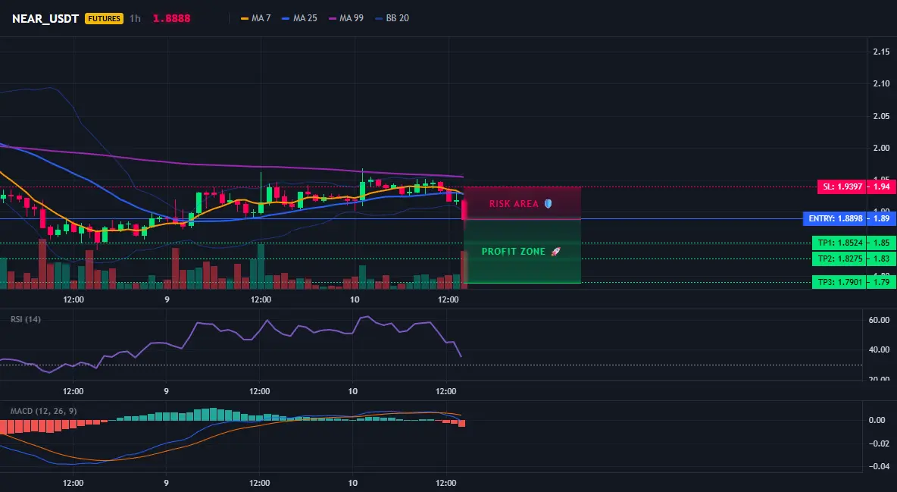Click the RSI (14) indicator label

pos(26,319)
